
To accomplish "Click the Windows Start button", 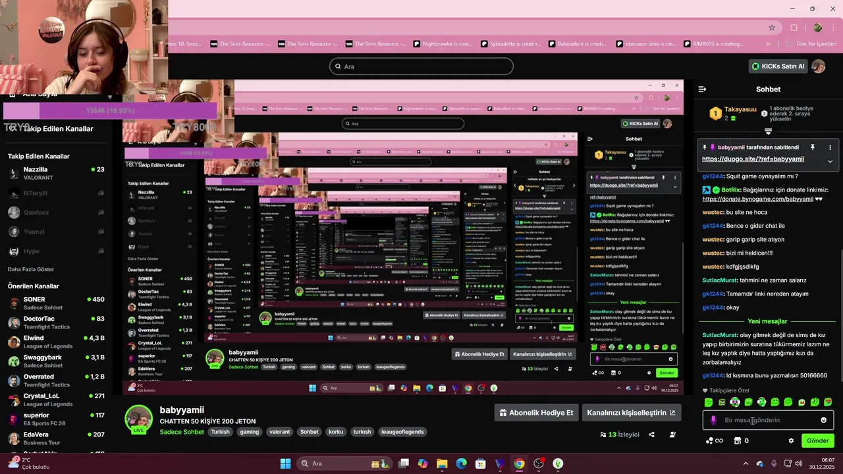I will click(x=285, y=463).
